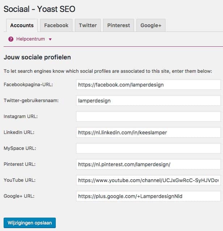Image resolution: width=223 pixels, height=231 pixels.
Task: Click the Google+ URL label
Action: coord(19,196)
